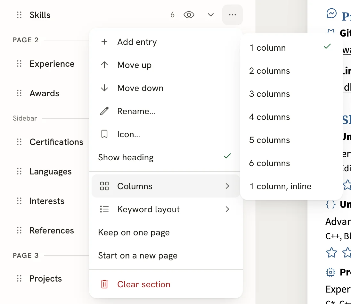
Task: Toggle Keep on one page
Action: pos(166,232)
